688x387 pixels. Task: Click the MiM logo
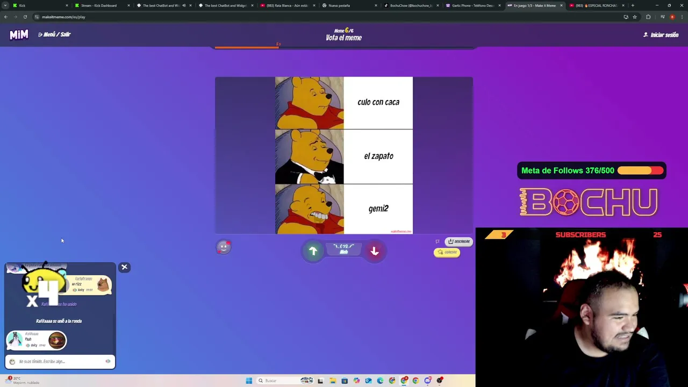pyautogui.click(x=19, y=34)
